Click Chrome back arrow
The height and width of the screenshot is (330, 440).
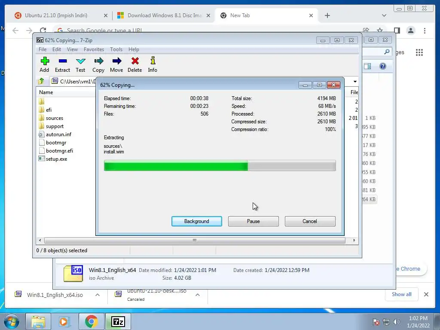click(15, 31)
